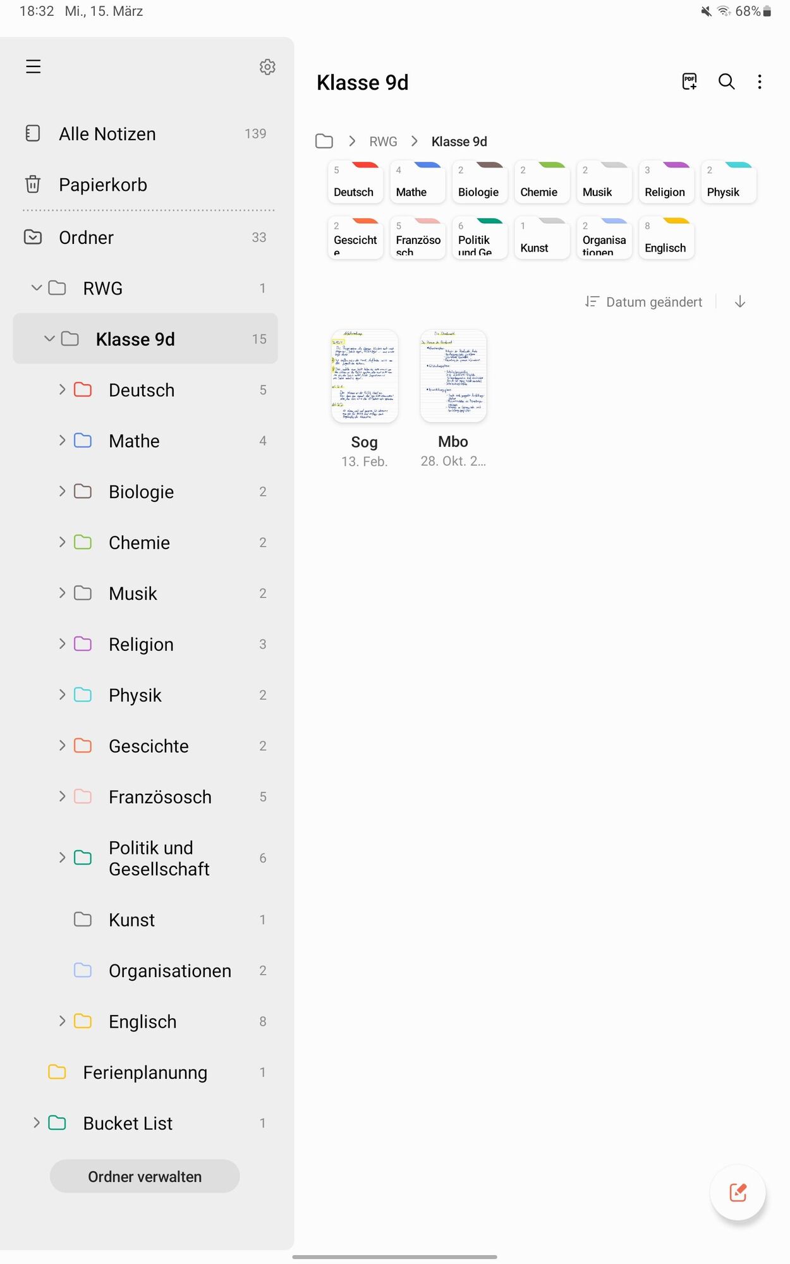Select the Ferienplanung folder in sidebar
Image resolution: width=790 pixels, height=1264 pixels.
pos(145,1073)
